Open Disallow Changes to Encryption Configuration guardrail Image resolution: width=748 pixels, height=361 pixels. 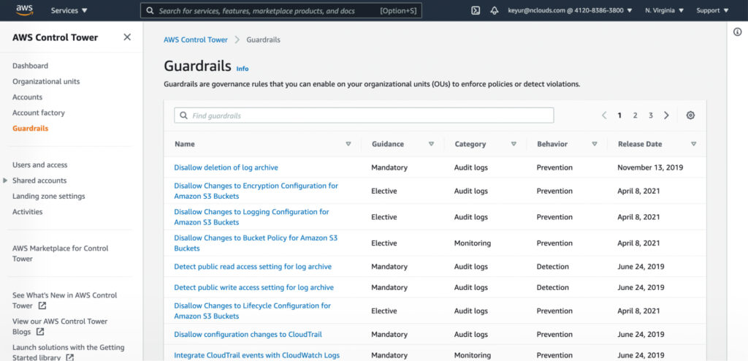pos(256,191)
